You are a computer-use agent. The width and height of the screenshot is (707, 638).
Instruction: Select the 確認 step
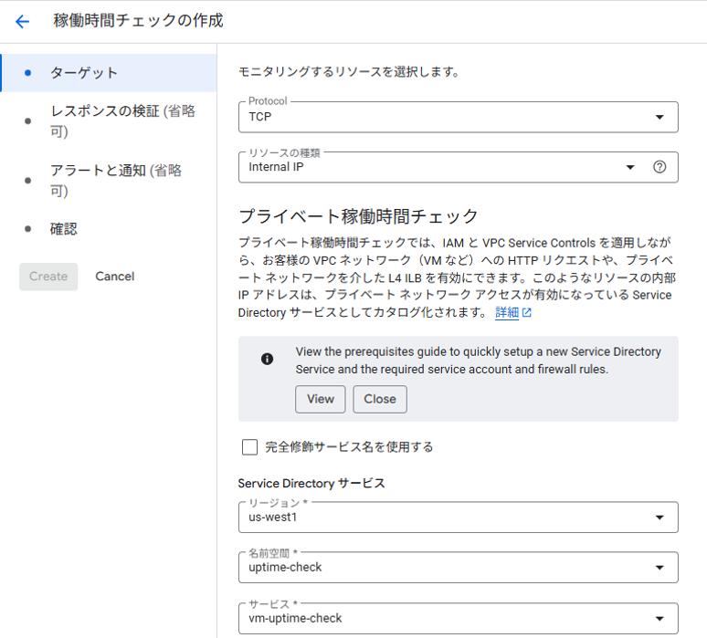[109, 229]
